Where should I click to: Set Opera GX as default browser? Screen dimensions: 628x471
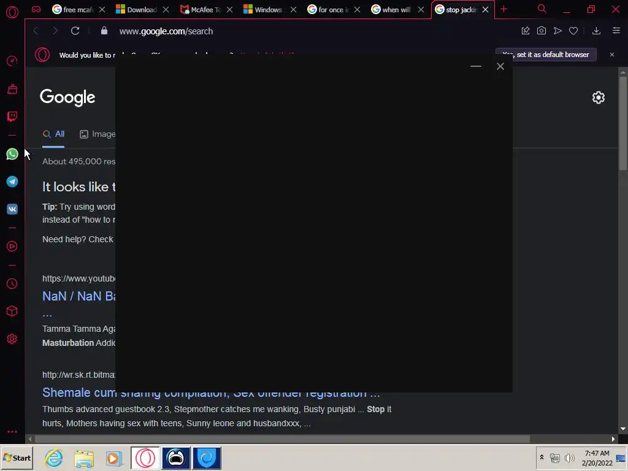[546, 55]
